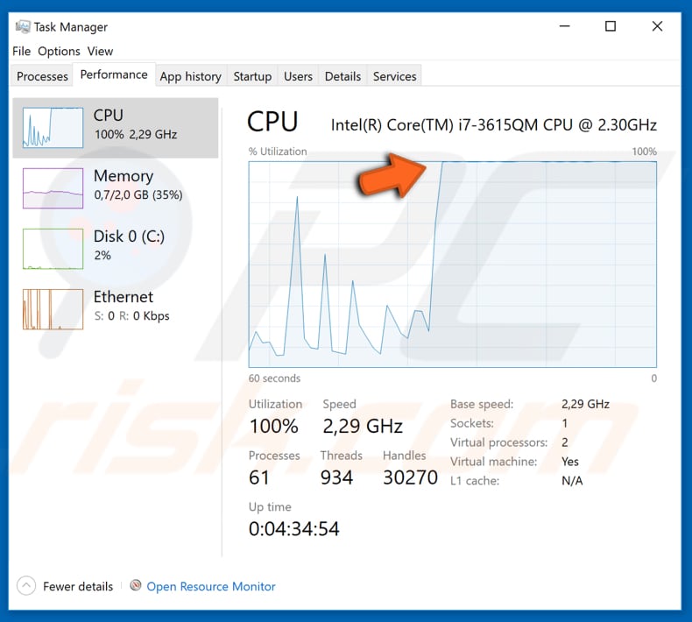Select the Memory mini graph thumbnail
Viewport: 692px width, 622px height.
coord(53,188)
